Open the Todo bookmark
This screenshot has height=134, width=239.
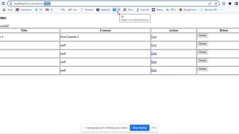coord(8,10)
